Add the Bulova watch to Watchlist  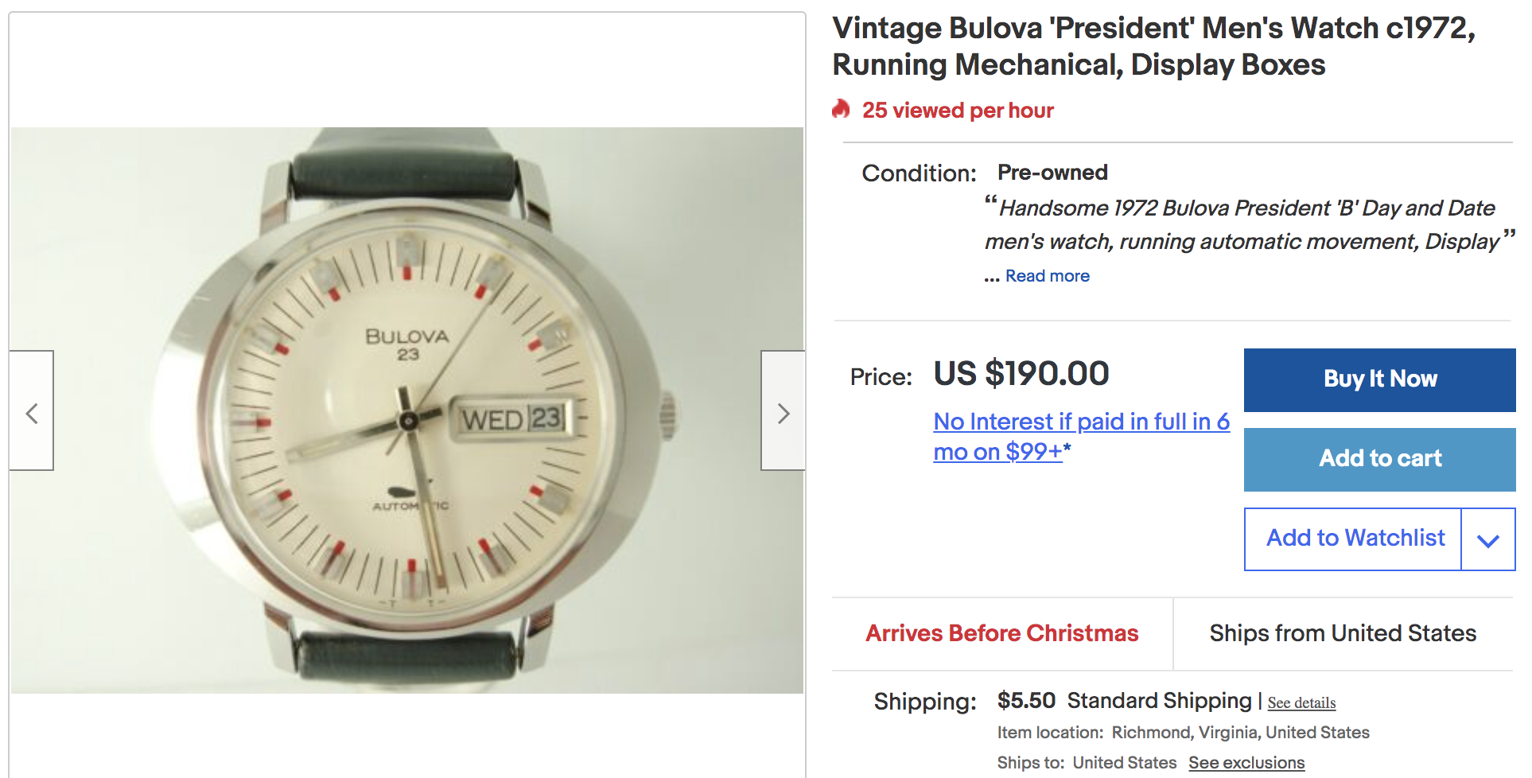click(1354, 539)
